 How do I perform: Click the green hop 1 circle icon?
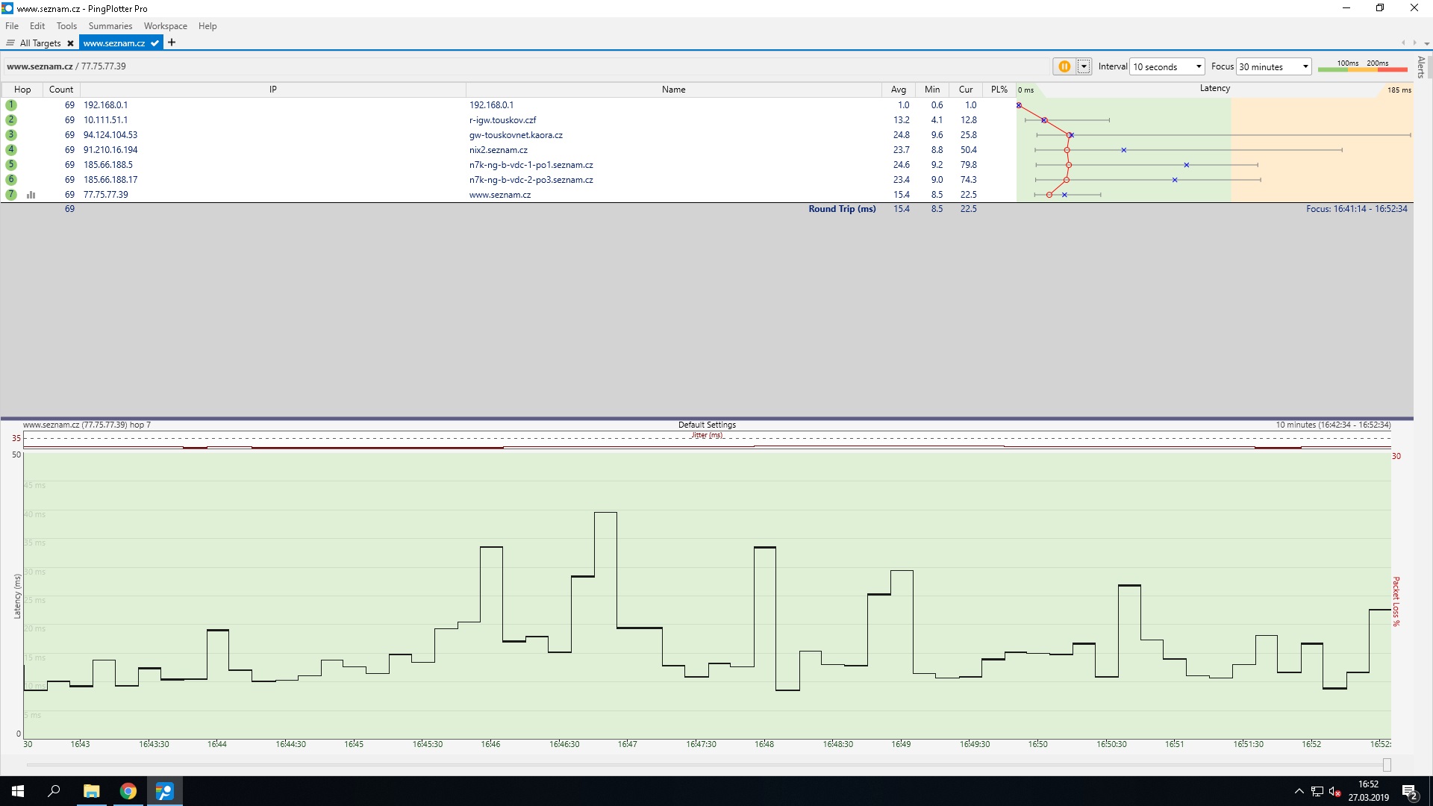point(11,105)
